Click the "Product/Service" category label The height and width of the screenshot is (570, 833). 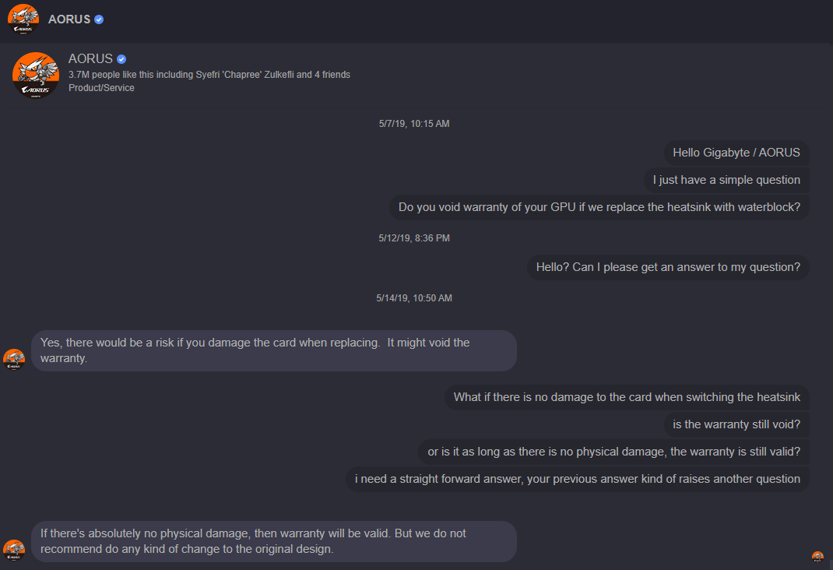click(x=101, y=88)
